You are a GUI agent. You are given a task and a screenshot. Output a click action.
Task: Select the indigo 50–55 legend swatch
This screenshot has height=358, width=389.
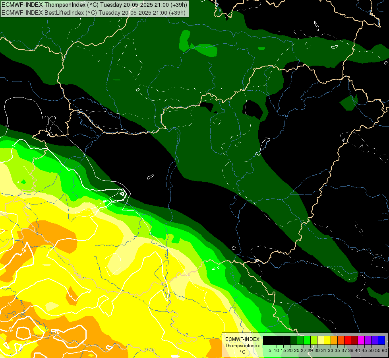click(375, 340)
